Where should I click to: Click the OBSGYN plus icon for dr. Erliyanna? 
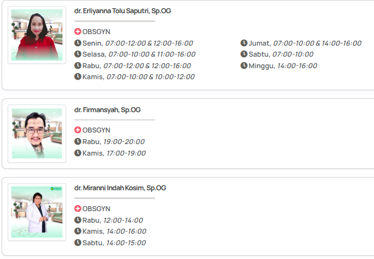[x=78, y=32]
